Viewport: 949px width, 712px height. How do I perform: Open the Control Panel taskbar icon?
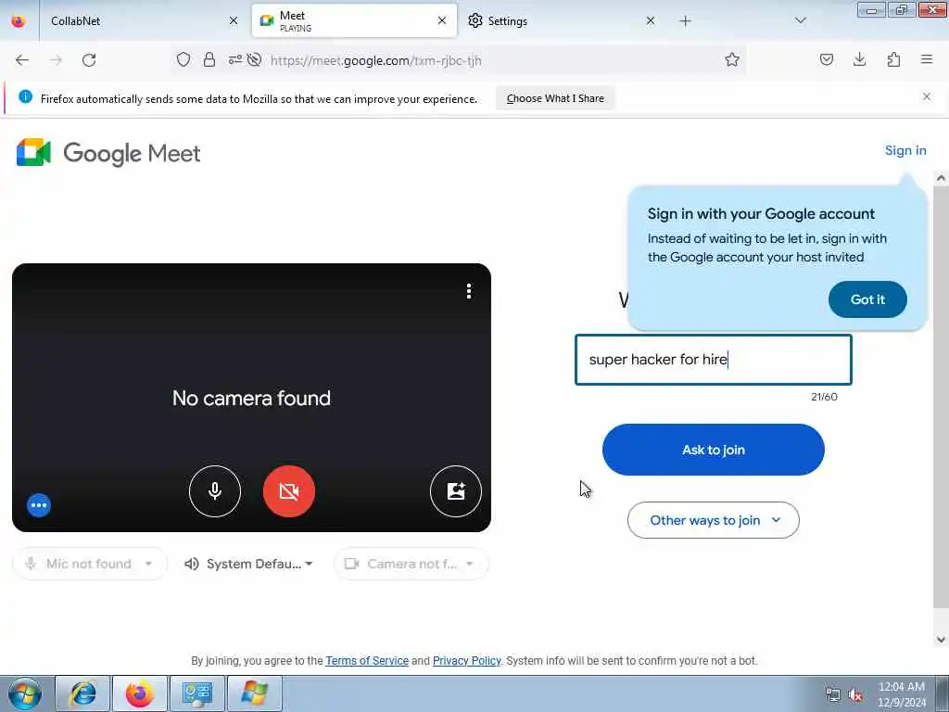pyautogui.click(x=196, y=693)
